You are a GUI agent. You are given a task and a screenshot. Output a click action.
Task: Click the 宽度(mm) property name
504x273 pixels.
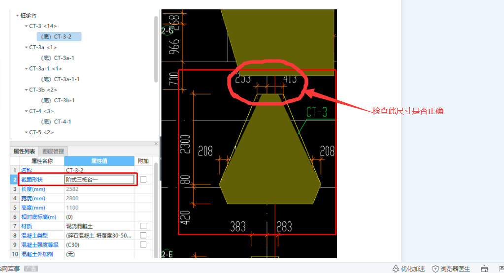(x=33, y=198)
